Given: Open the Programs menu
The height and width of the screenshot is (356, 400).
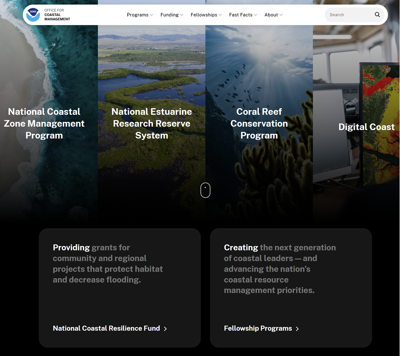Looking at the screenshot, I should pyautogui.click(x=140, y=15).
